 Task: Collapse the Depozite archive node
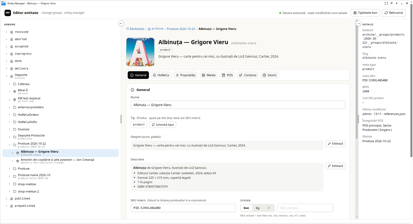(x=6, y=76)
